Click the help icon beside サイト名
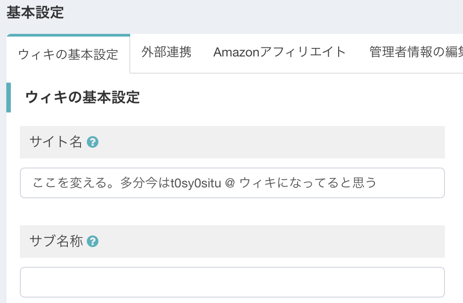The image size is (463, 303). point(93,142)
